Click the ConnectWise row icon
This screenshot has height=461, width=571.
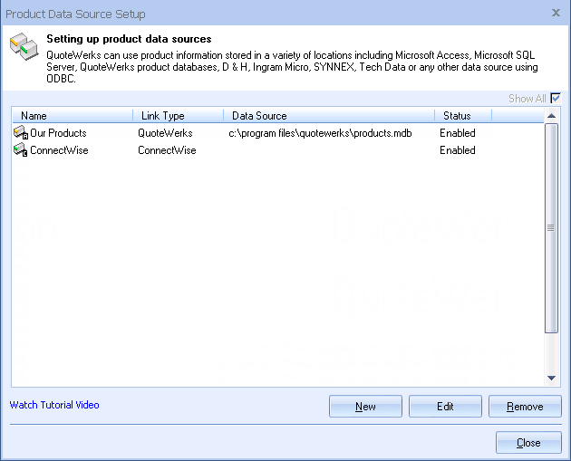[21, 150]
